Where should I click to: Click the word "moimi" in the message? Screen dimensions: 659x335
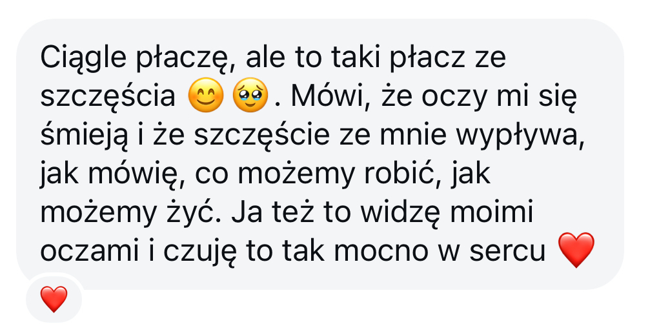(491, 212)
